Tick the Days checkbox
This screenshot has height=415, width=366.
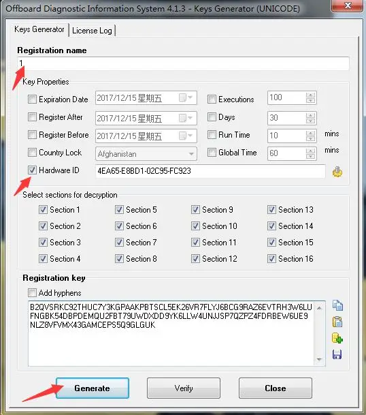click(212, 117)
